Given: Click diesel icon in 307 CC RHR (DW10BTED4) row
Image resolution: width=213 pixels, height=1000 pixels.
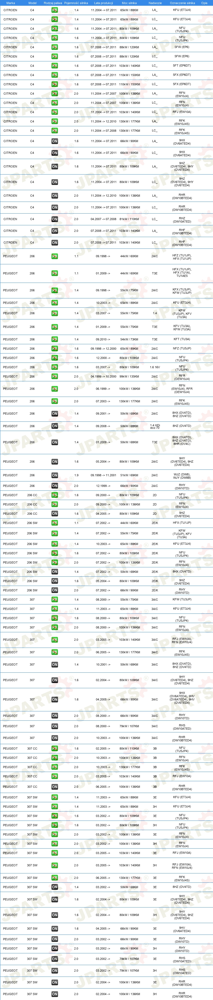Looking at the screenshot, I should click(x=55, y=787).
